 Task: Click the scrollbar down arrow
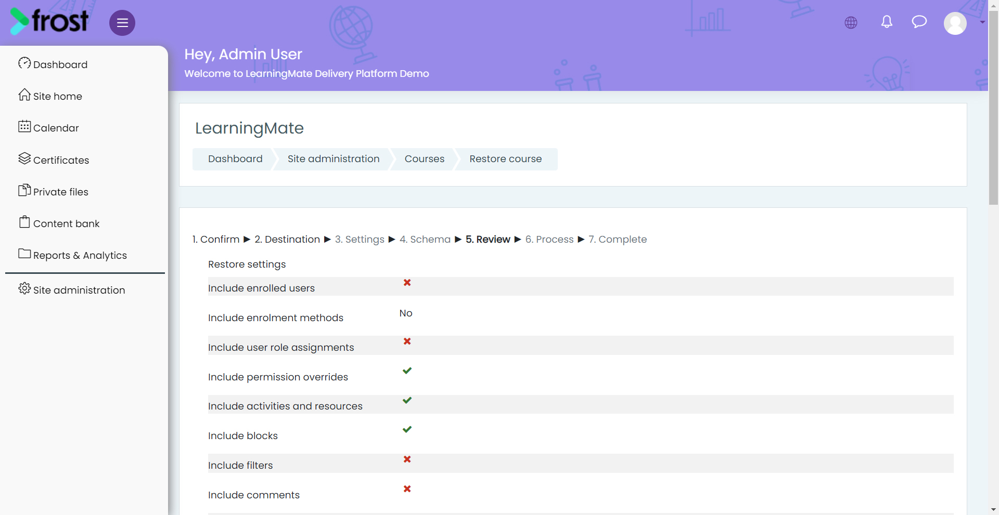point(993,510)
